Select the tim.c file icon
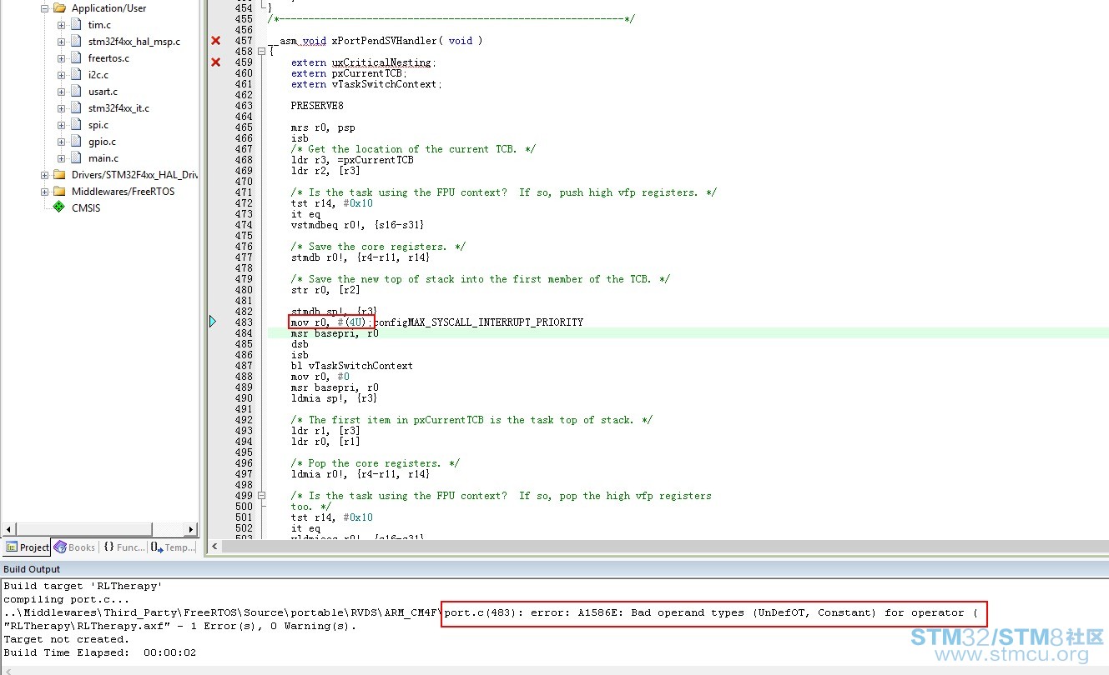 75,25
